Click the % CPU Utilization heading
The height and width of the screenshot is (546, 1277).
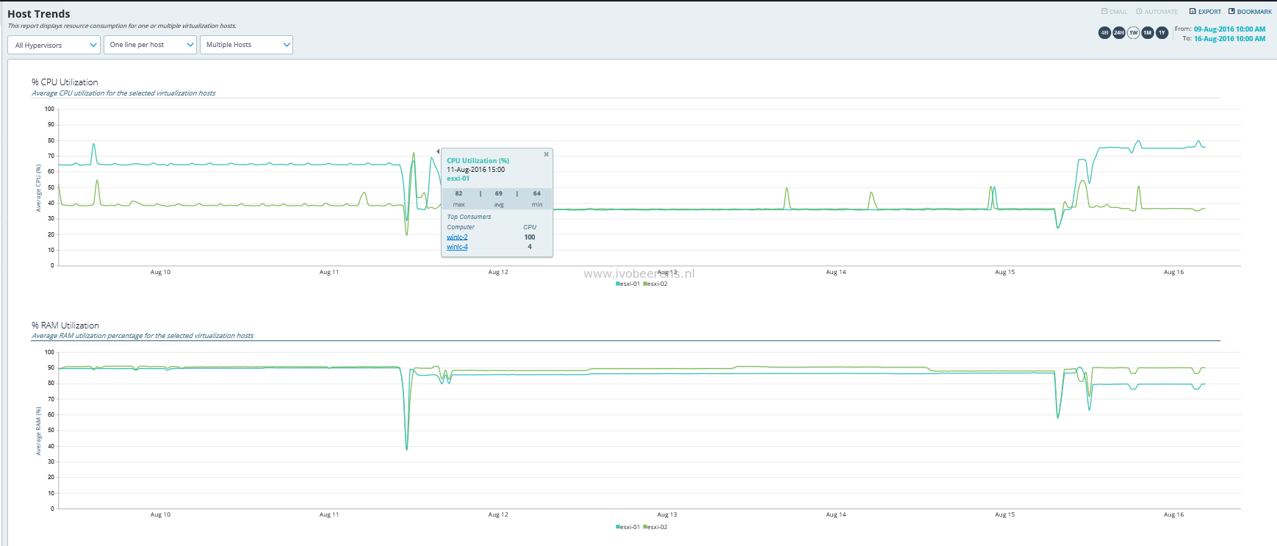click(x=65, y=82)
